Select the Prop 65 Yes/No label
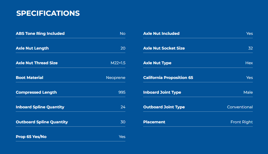 click(31, 137)
